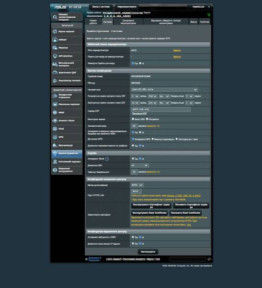Open DST start weekday dropdown
Screen dimensions: 262x288
pyautogui.click(x=164, y=96)
